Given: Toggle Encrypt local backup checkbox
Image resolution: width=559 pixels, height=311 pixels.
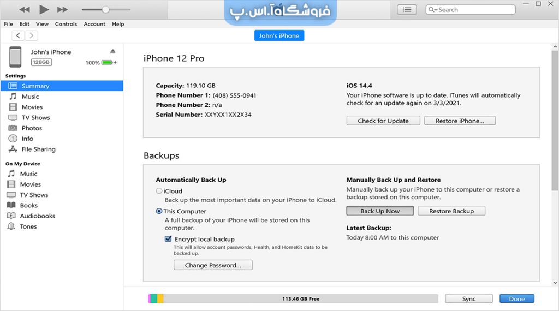Looking at the screenshot, I should tap(168, 238).
